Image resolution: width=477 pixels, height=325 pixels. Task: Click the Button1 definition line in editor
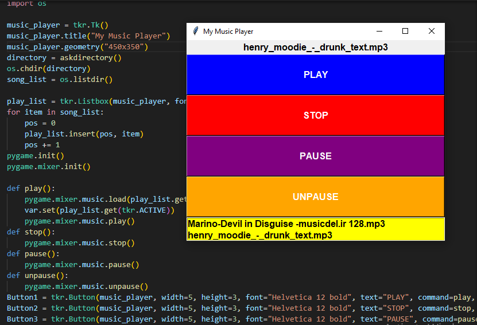point(242,297)
